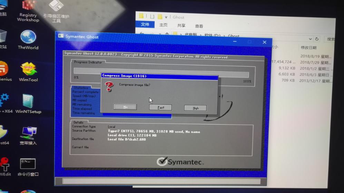Choose Fast compression in the dialog
This screenshot has width=344, height=193.
coord(160,107)
